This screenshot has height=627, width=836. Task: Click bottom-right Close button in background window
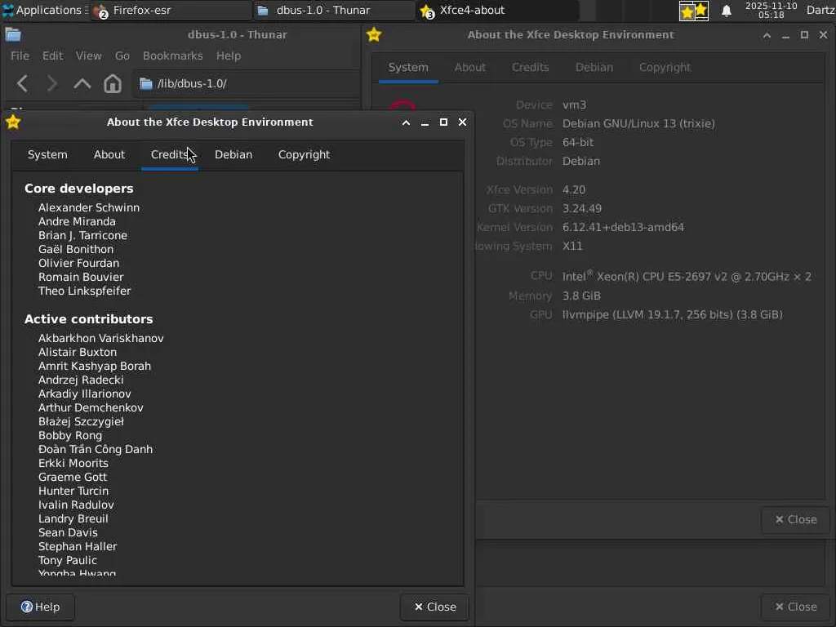coord(795,607)
